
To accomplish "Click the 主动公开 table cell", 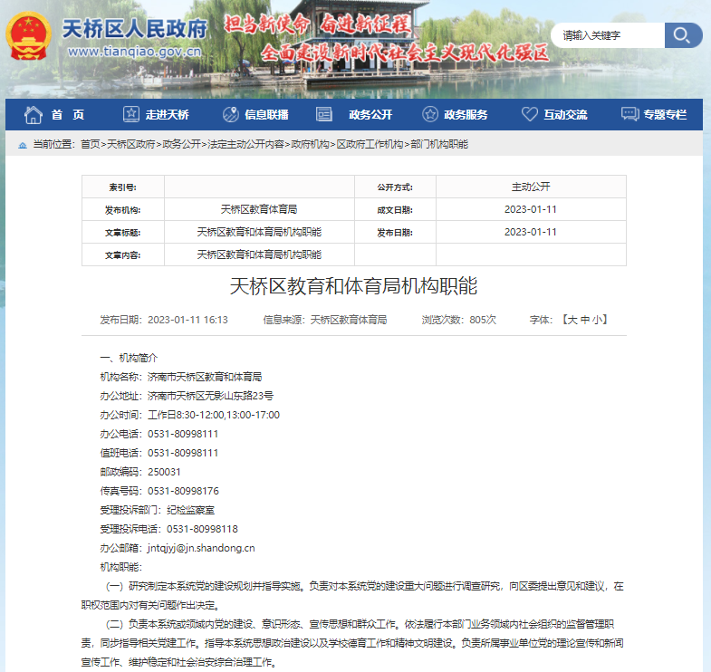I will (531, 187).
